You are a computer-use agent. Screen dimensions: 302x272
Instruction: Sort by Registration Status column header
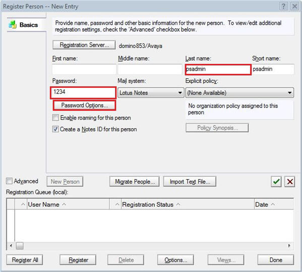point(148,204)
